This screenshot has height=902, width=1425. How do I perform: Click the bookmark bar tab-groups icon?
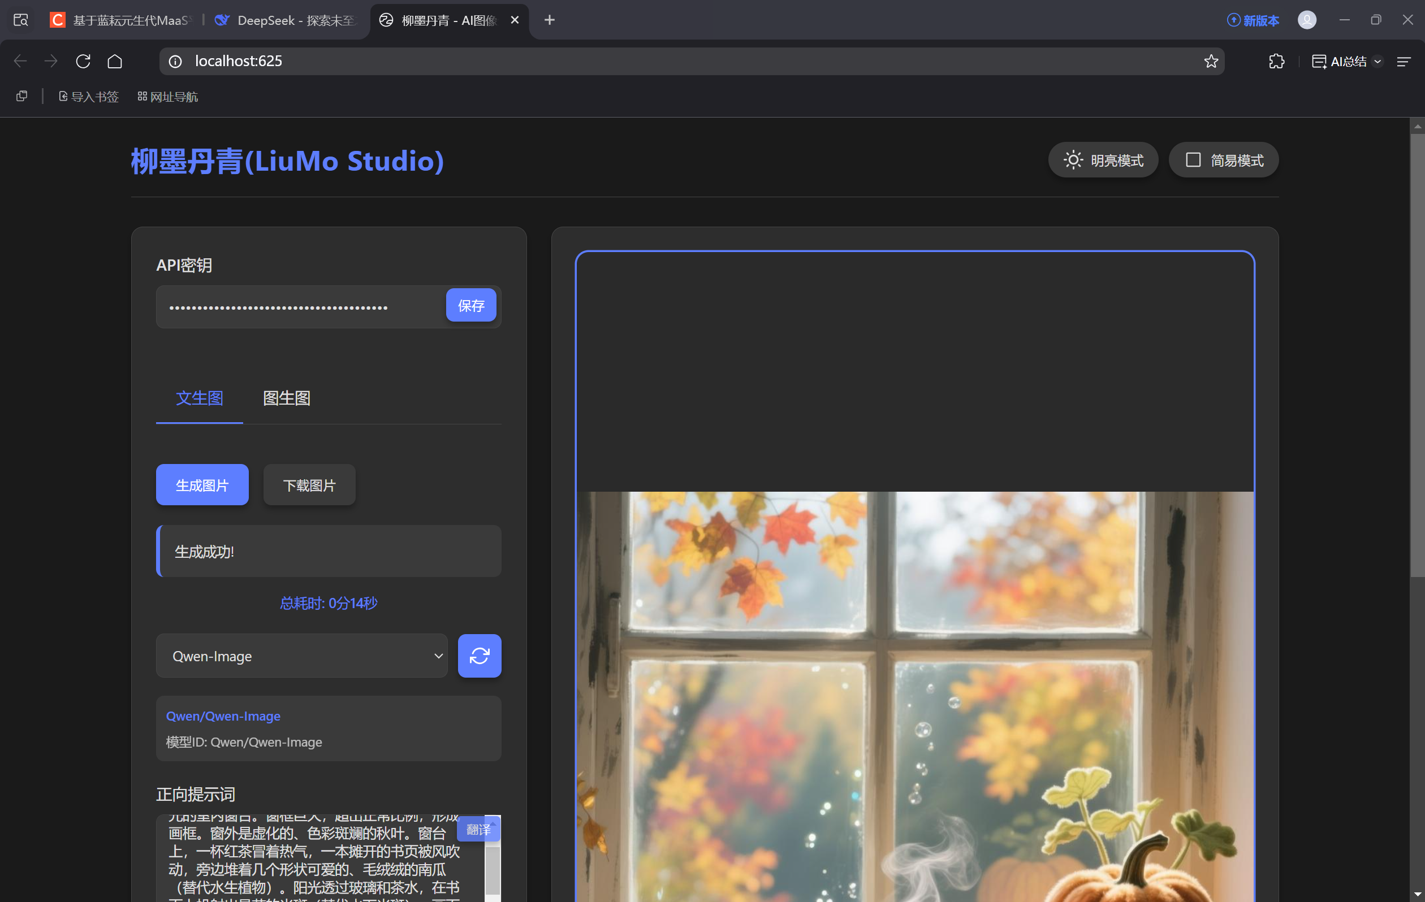coord(22,96)
